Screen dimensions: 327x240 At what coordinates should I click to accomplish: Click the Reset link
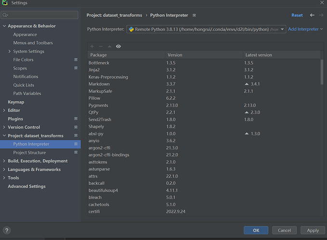pos(297,15)
